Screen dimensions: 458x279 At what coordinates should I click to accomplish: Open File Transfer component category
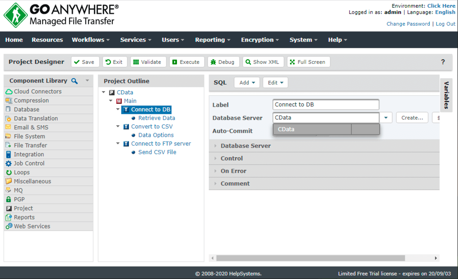(48, 145)
